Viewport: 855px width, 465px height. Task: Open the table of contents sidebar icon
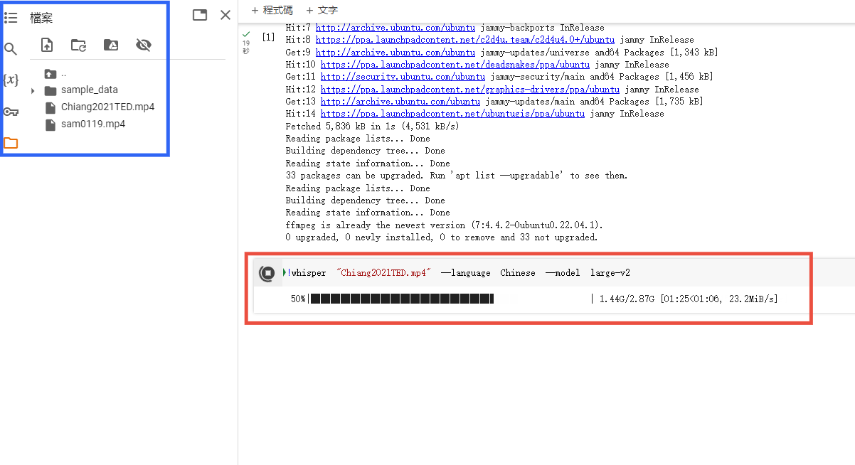(11, 18)
